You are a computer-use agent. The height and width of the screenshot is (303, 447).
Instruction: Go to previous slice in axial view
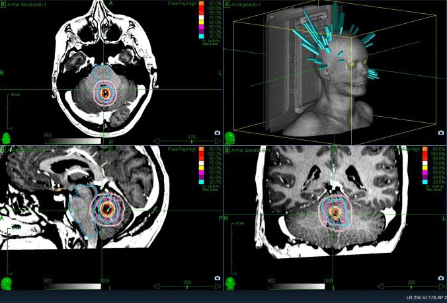tap(157, 141)
